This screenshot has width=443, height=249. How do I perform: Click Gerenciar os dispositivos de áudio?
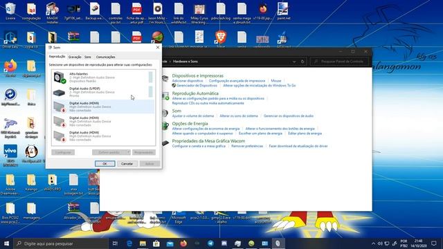(289, 116)
